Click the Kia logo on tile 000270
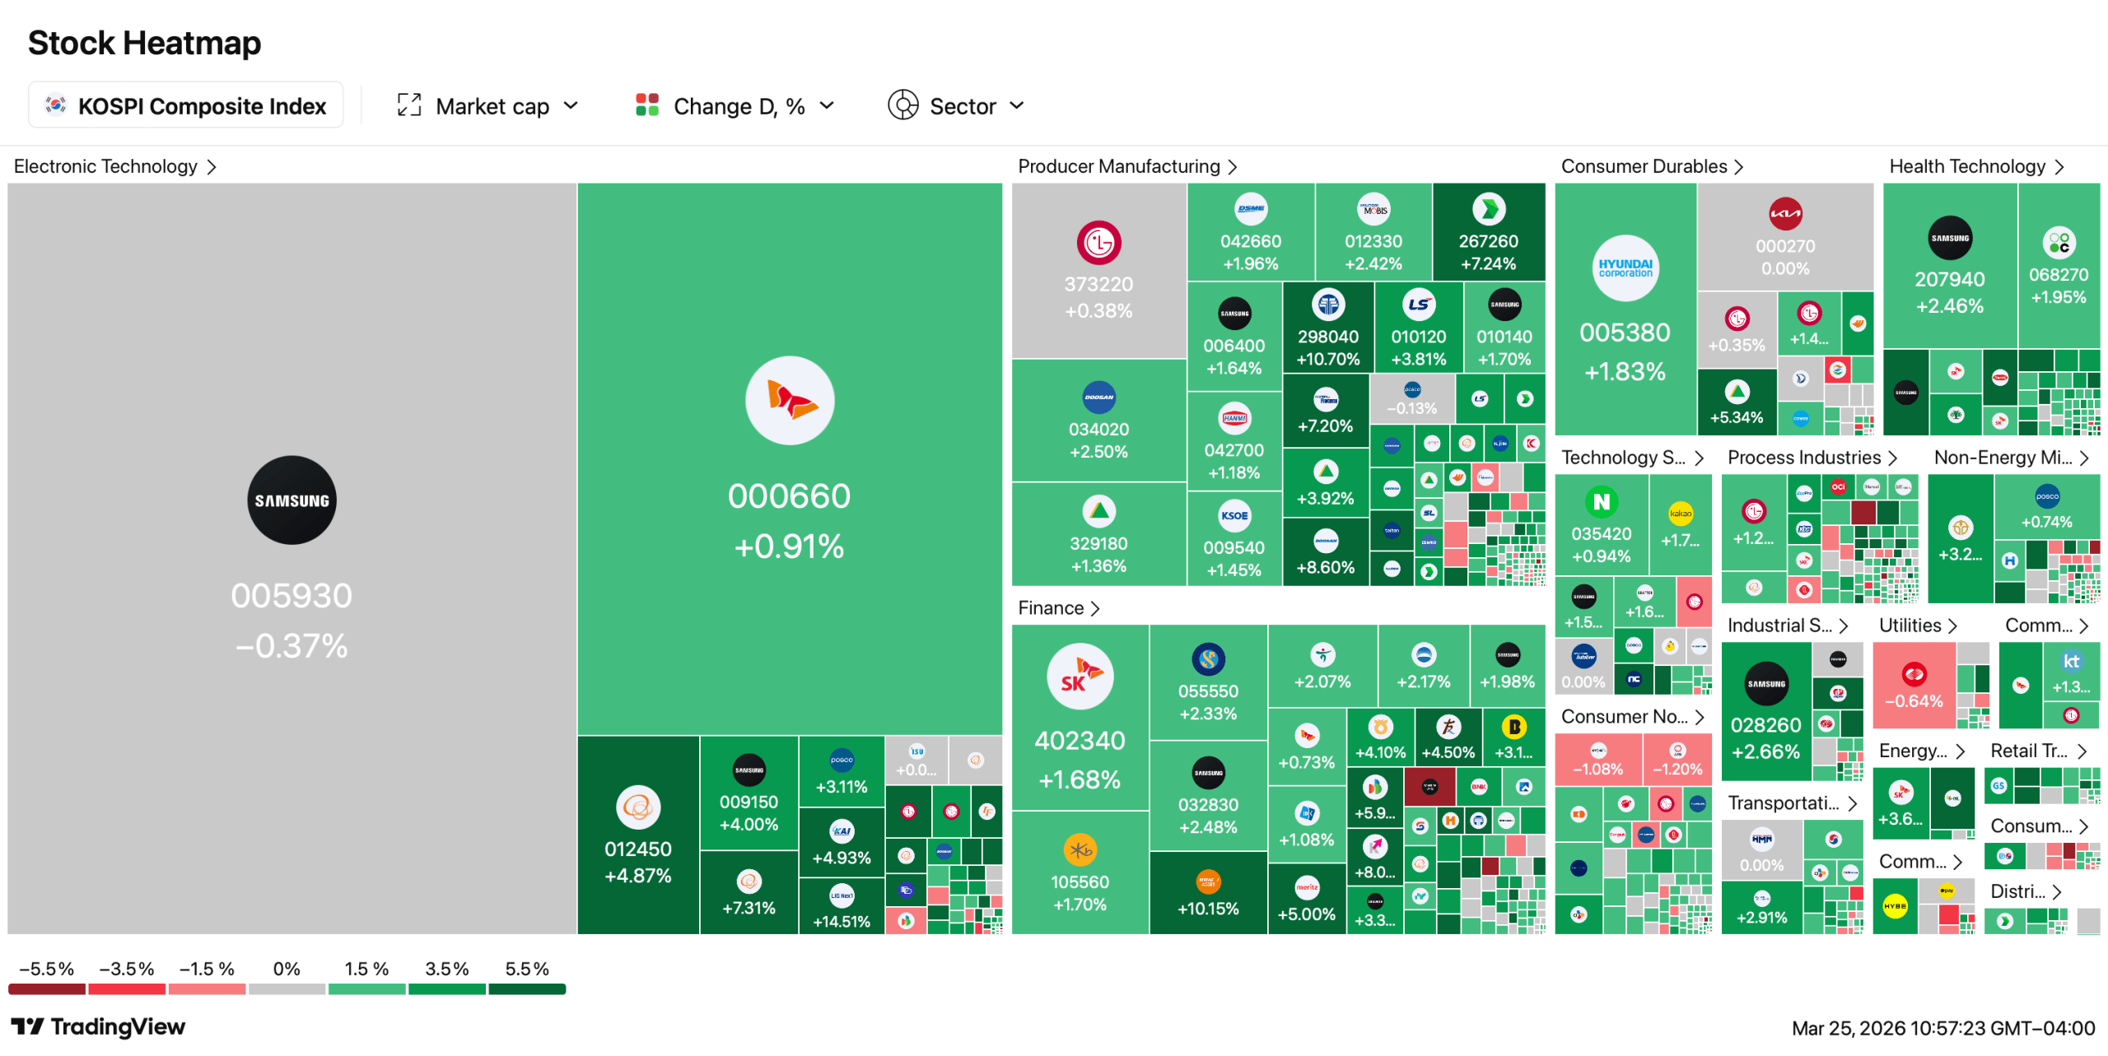Screen dimensions: 2108x1056 (1784, 214)
